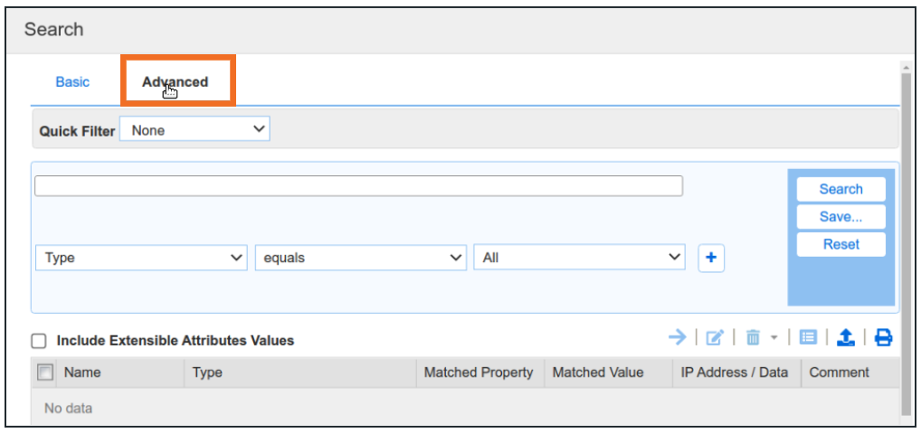This screenshot has height=433, width=921.
Task: Add a filter row with plus button
Action: [x=711, y=258]
